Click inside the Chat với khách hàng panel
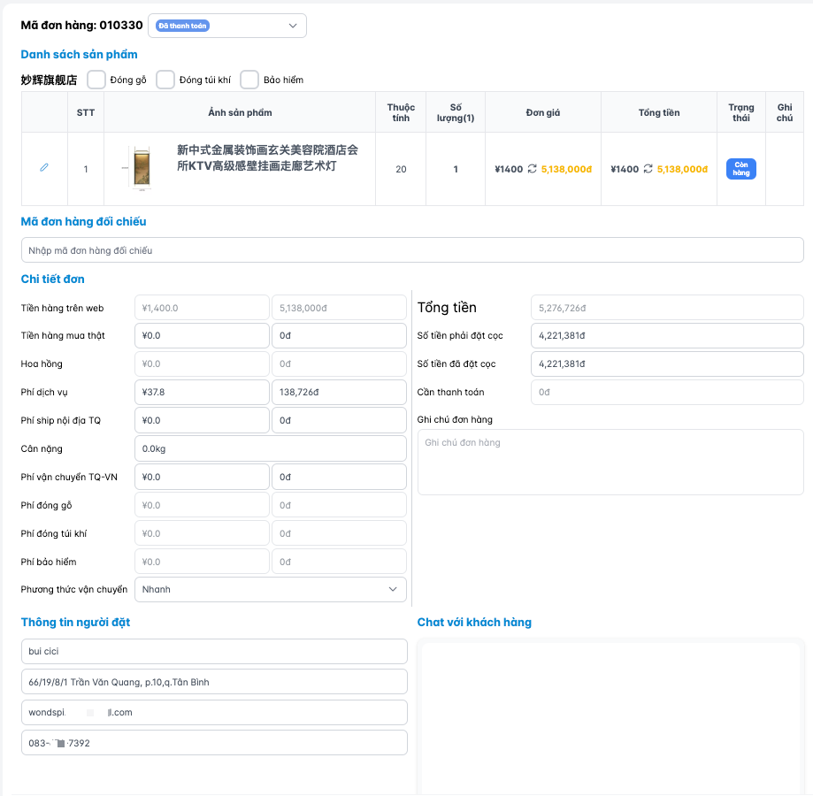The height and width of the screenshot is (796, 813). [610, 716]
